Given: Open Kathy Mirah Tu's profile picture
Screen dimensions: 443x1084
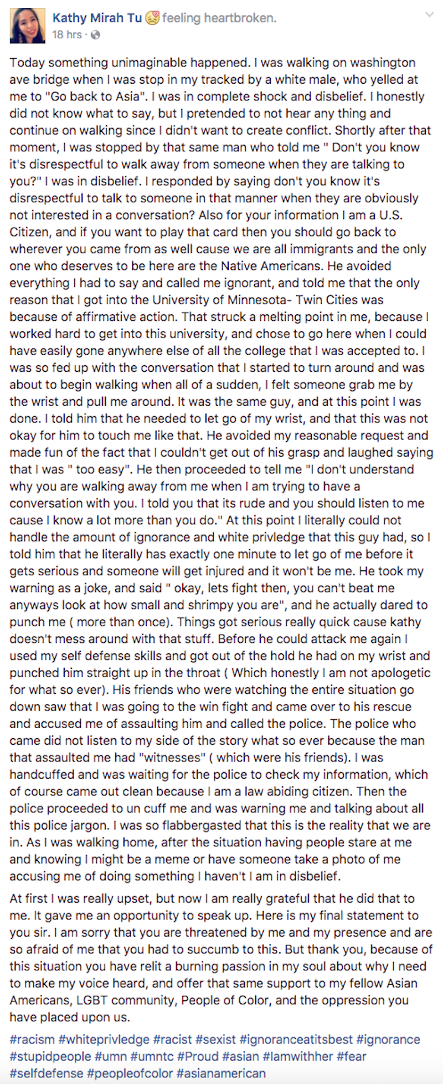Looking at the screenshot, I should (x=27, y=26).
